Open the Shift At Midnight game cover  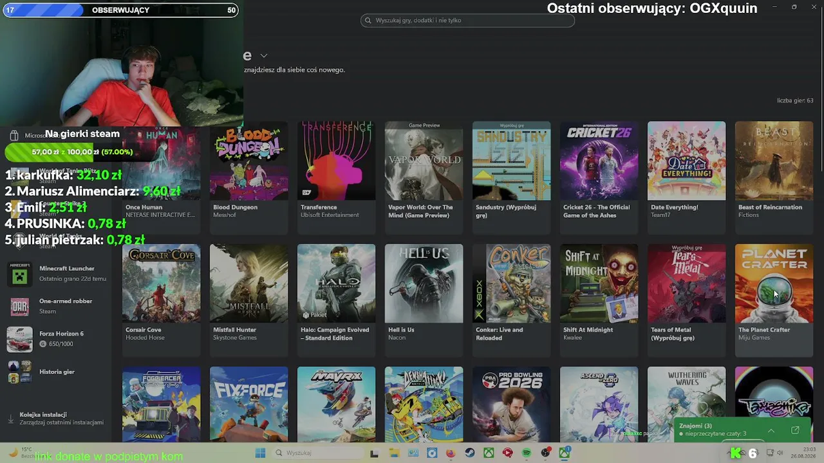pyautogui.click(x=599, y=283)
